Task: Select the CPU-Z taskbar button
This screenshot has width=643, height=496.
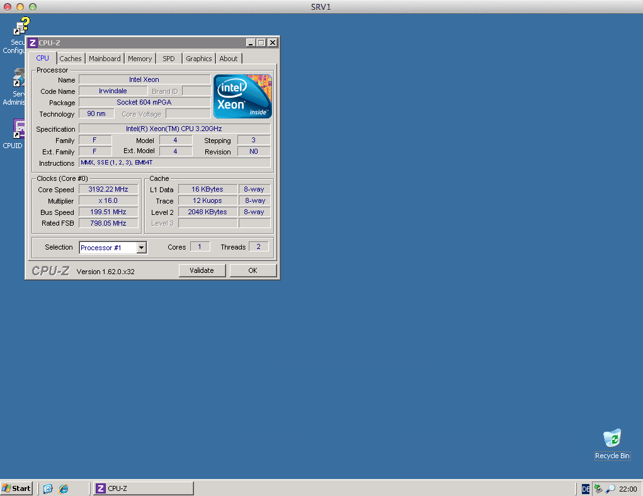Action: coord(144,488)
